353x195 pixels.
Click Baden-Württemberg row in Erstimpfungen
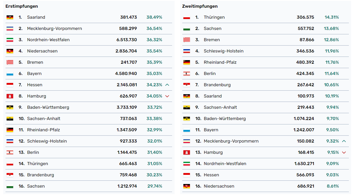(x=48, y=107)
